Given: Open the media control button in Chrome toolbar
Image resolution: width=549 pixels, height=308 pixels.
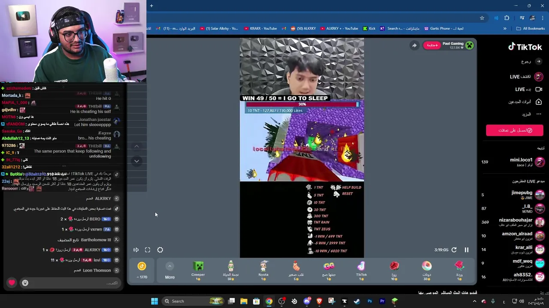Looking at the screenshot, I should tap(522, 18).
